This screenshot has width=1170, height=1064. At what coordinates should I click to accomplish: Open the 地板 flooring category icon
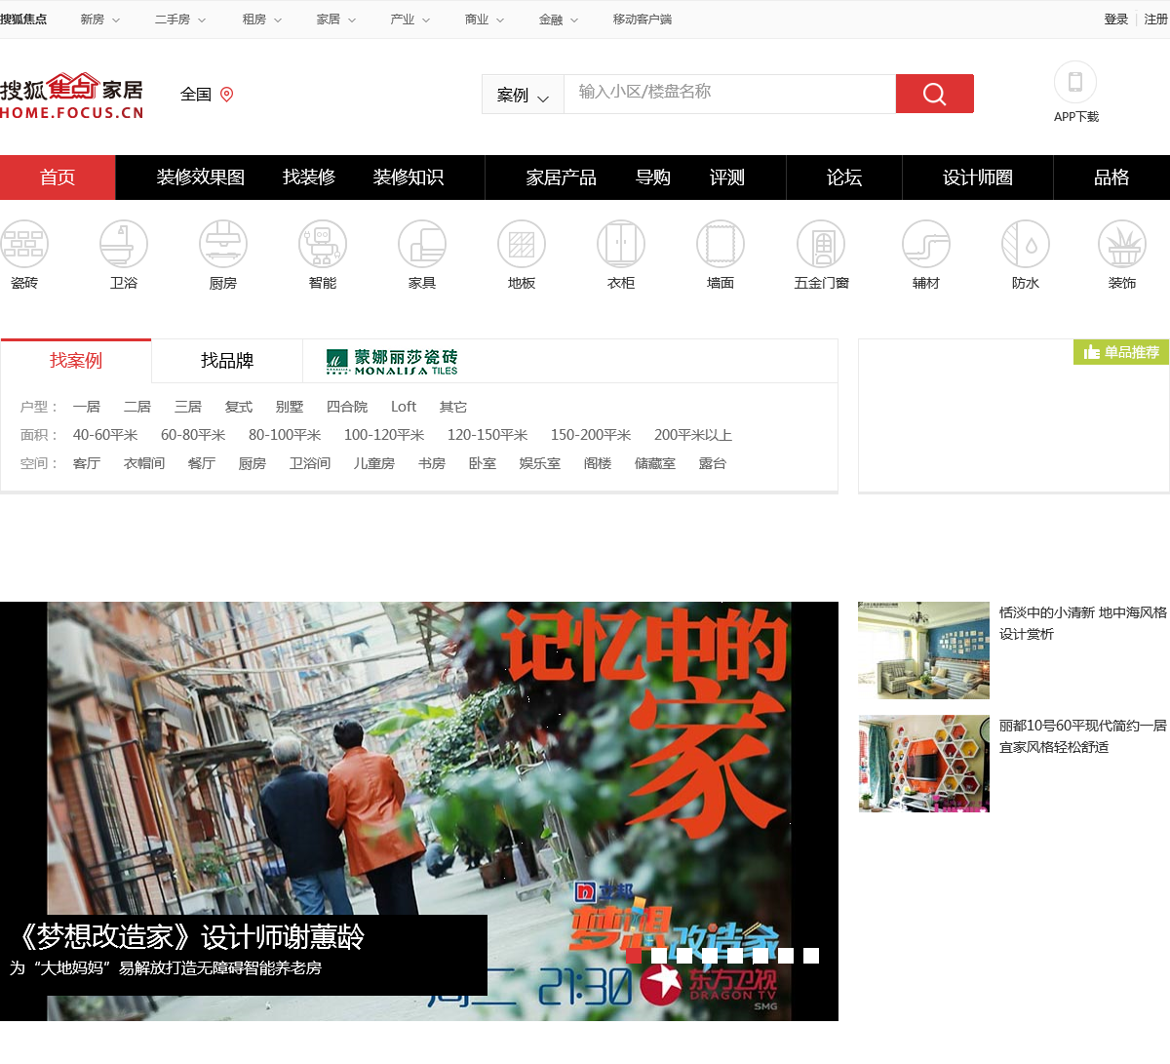click(522, 244)
